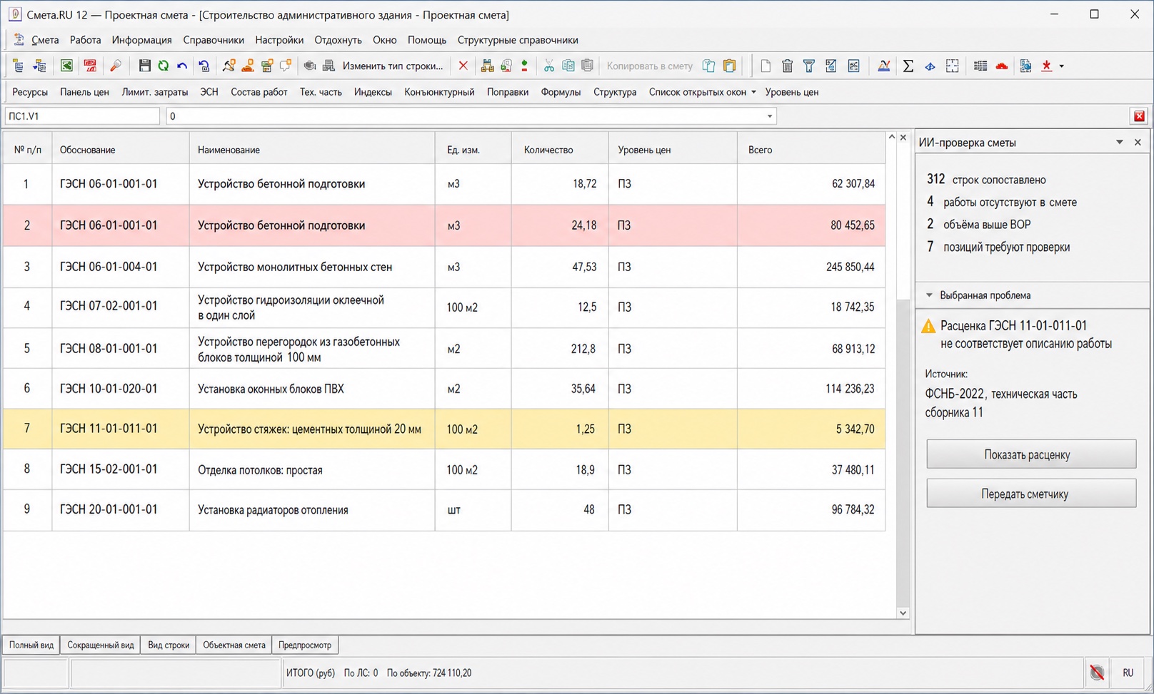
Task: Open the 'Список открытых окон' dropdown
Action: [x=702, y=92]
